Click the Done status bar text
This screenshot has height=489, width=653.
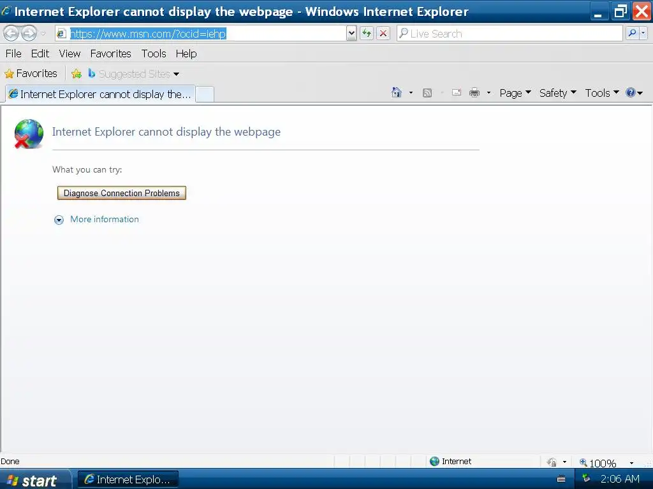[x=10, y=461]
